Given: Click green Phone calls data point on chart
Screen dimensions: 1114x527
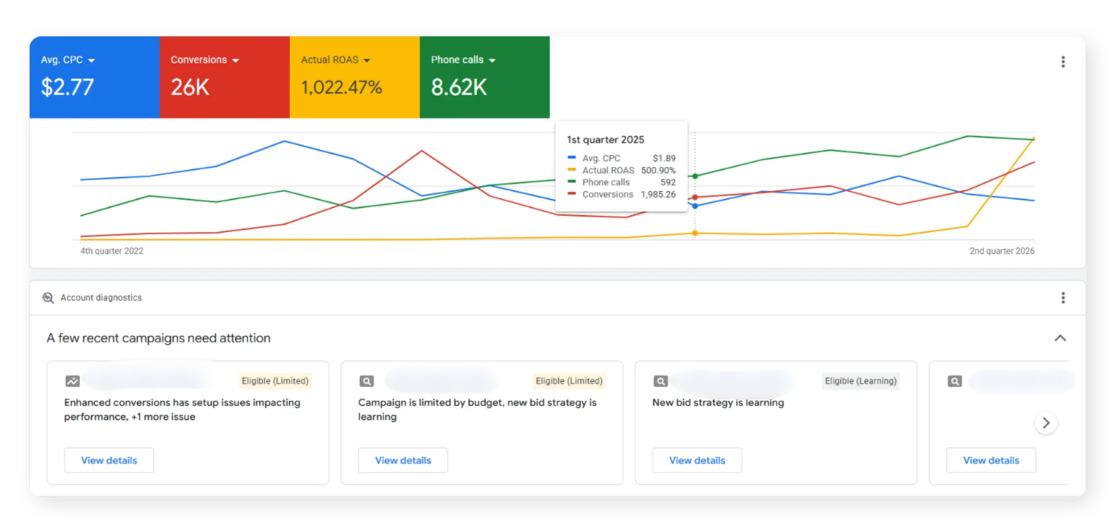Looking at the screenshot, I should 695,176.
